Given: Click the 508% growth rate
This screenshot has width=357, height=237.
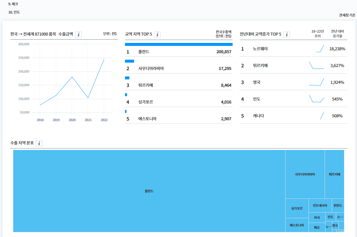Looking at the screenshot, I should (337, 116).
